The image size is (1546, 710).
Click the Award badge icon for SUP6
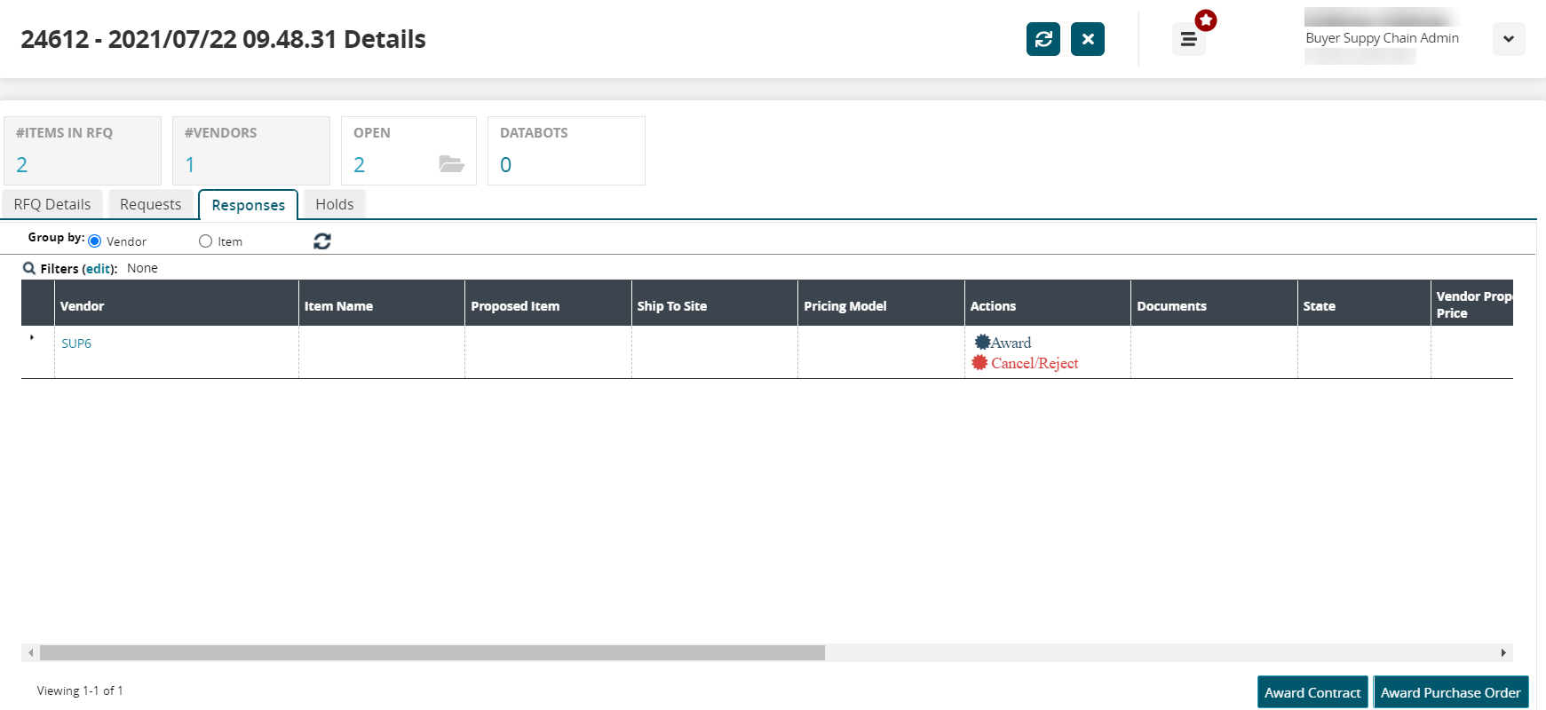coord(982,342)
